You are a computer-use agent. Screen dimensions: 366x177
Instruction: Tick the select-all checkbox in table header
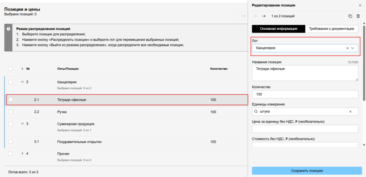(x=11, y=69)
